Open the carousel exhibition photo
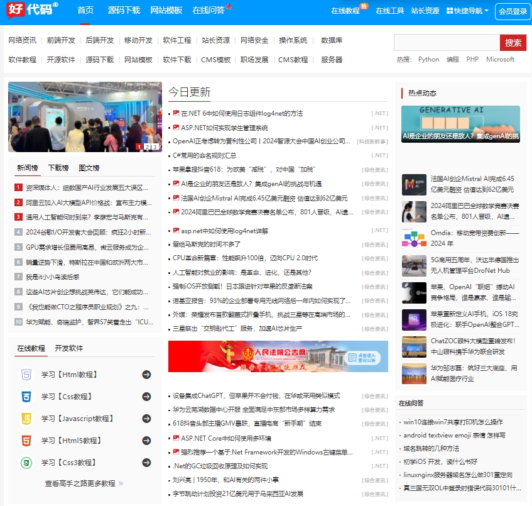Image resolution: width=532 pixels, height=506 pixels. pyautogui.click(x=85, y=116)
